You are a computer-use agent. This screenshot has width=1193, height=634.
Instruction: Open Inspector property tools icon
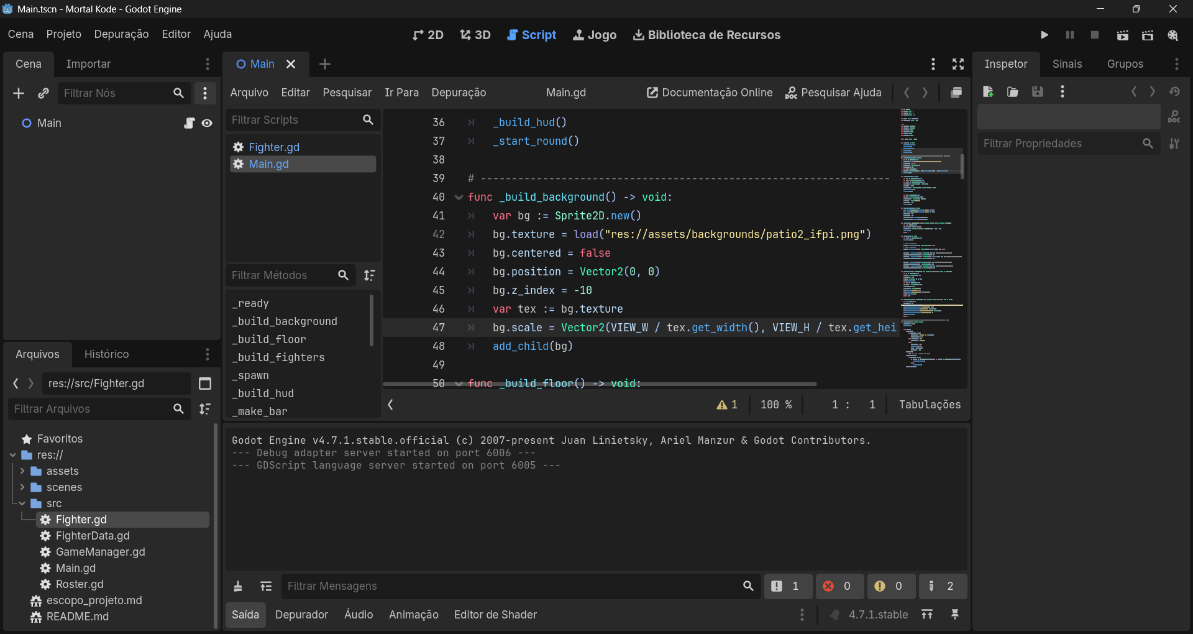(1174, 144)
